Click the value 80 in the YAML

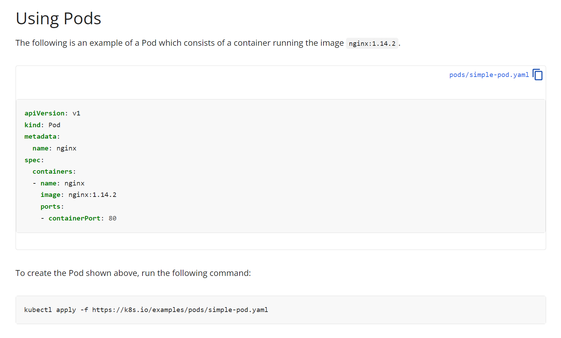pyautogui.click(x=112, y=218)
